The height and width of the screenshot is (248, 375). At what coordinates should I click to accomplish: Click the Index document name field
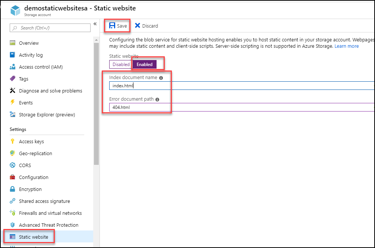coord(242,86)
